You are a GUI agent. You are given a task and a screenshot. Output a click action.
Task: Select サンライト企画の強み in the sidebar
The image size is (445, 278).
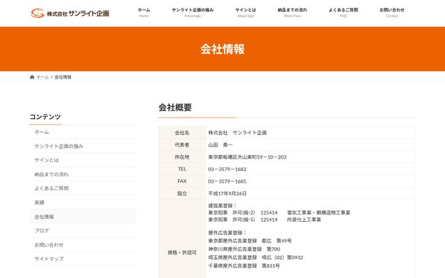tap(83, 146)
